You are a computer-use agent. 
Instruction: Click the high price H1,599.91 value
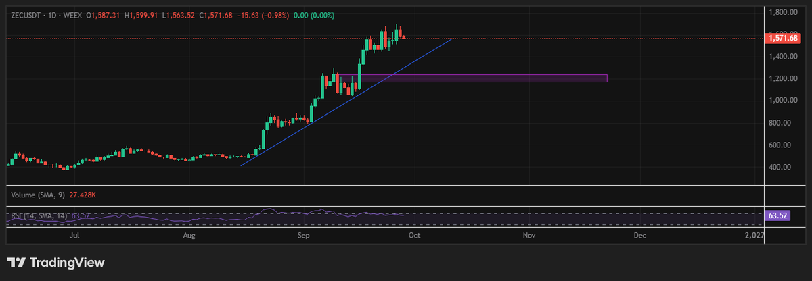click(139, 14)
